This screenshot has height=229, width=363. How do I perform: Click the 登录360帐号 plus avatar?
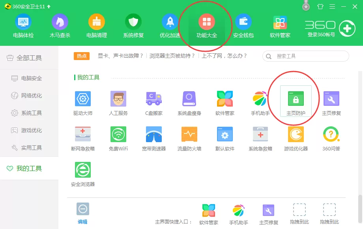(347, 28)
